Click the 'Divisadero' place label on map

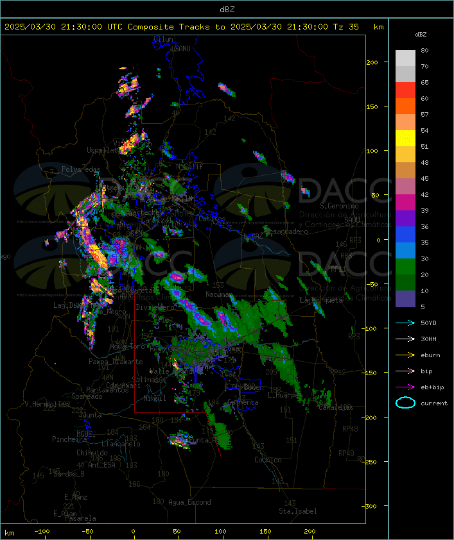[155, 307]
